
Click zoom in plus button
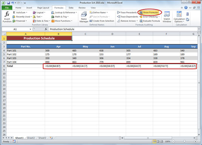click(195, 142)
